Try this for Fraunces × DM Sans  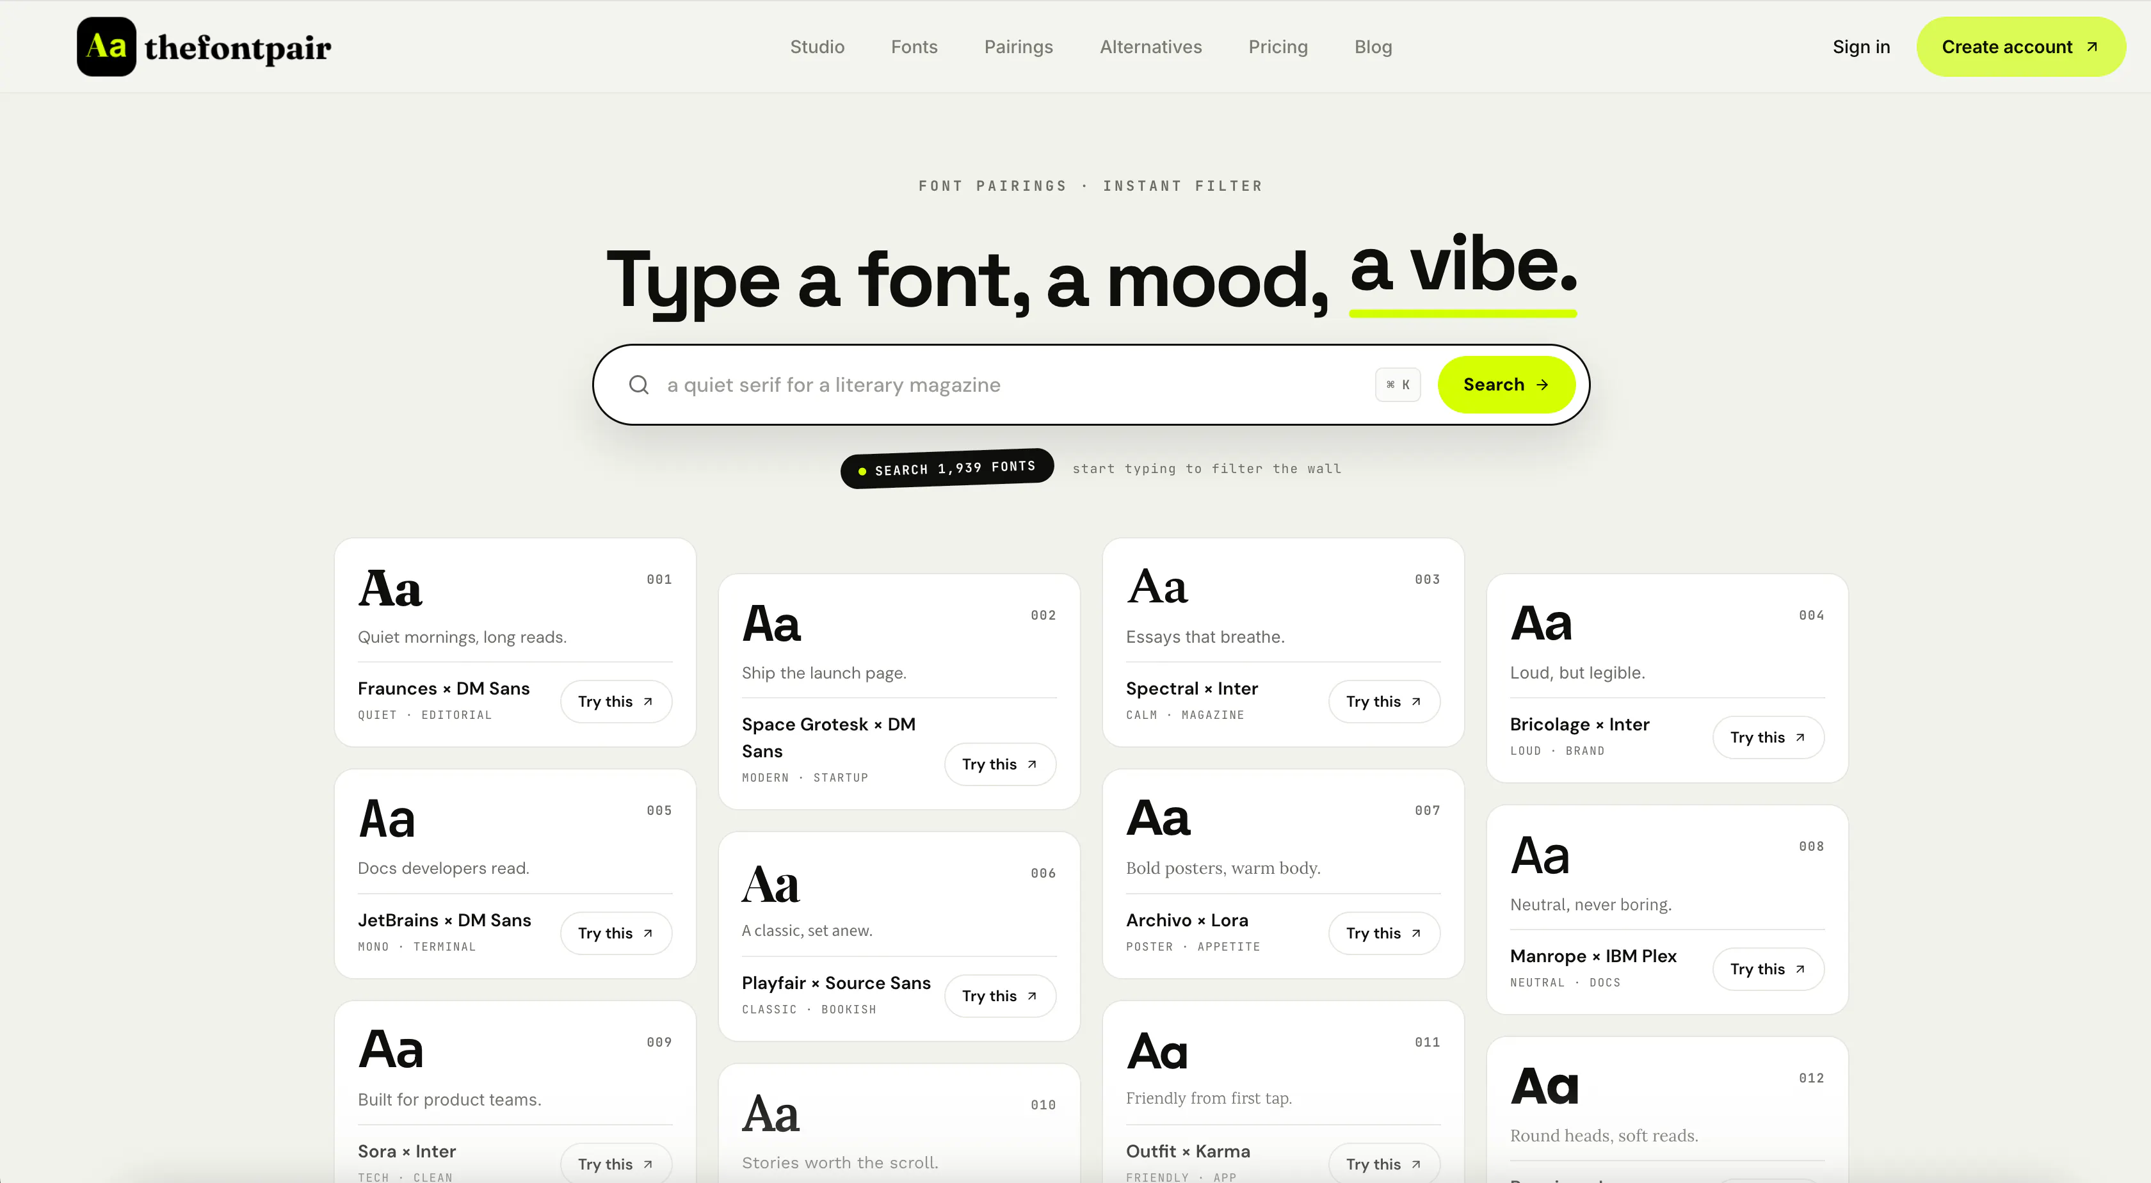(x=615, y=701)
